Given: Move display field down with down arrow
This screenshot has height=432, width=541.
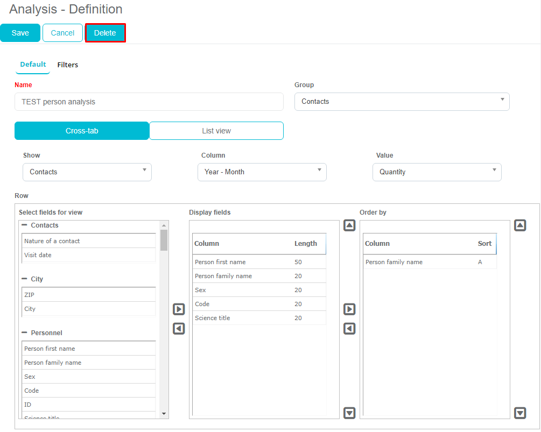Looking at the screenshot, I should click(349, 413).
